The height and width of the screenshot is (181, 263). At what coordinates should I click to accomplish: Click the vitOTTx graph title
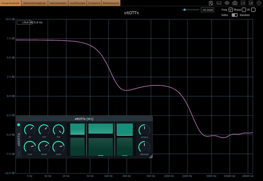[131, 13]
